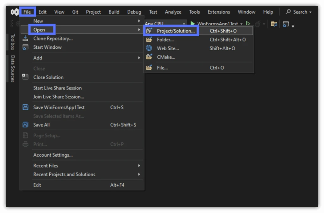This screenshot has width=324, height=213.
Task: Open the File menu
Action: tap(27, 12)
